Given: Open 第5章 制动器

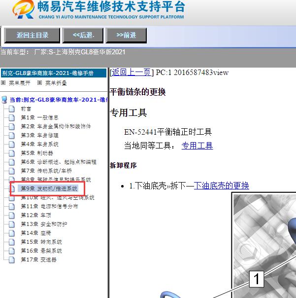Looking at the screenshot, I should [x=37, y=153].
